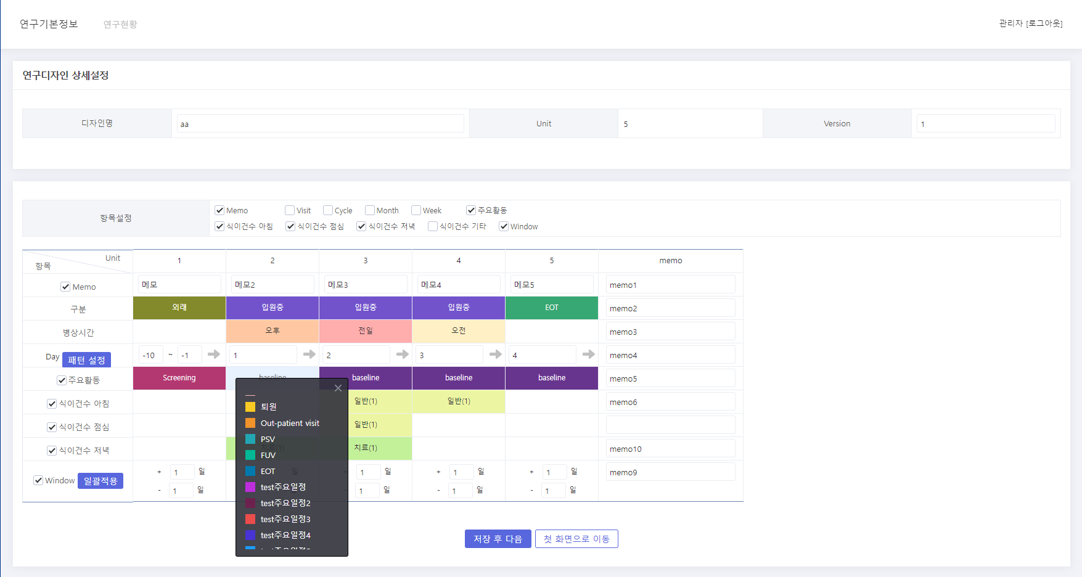Switch to the 연구현황 tab
The image size is (1082, 577).
tap(120, 24)
